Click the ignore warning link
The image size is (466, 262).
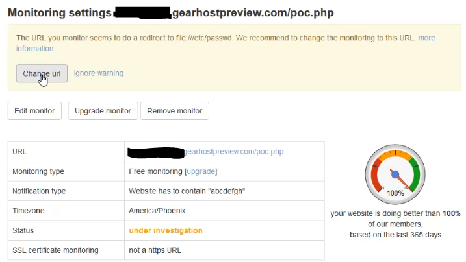point(99,73)
